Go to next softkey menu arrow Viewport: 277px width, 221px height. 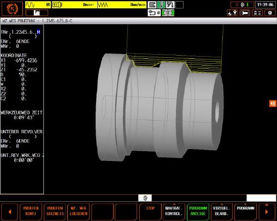coord(267,212)
